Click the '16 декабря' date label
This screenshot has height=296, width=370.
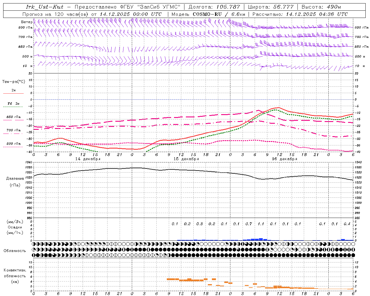[x=284, y=159]
